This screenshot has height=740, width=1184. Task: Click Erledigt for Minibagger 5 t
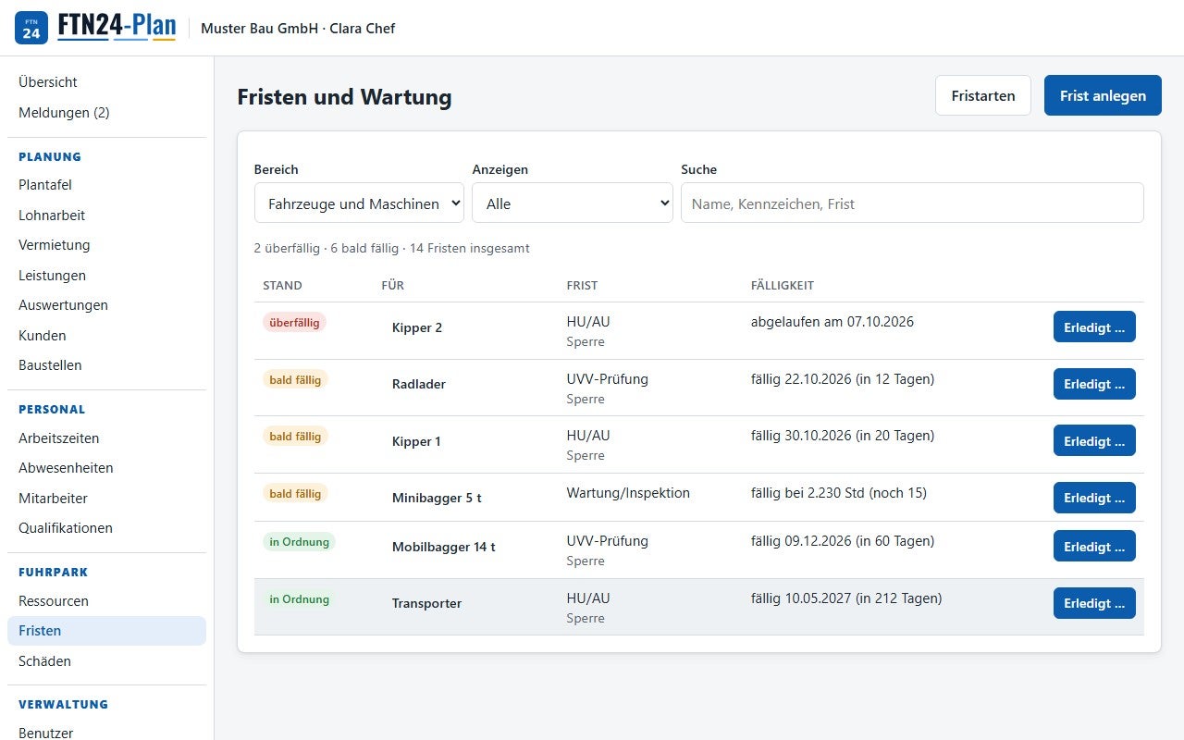point(1094,498)
